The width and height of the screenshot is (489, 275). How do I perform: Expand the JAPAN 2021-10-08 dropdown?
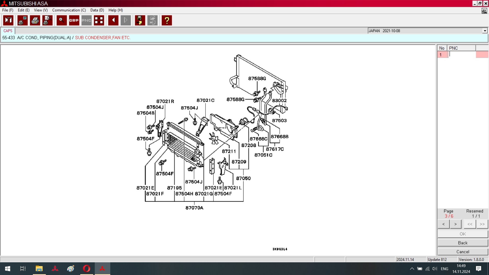click(485, 31)
